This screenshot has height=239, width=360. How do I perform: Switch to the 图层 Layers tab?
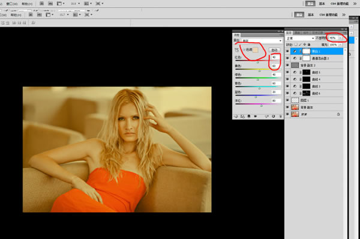(289, 33)
